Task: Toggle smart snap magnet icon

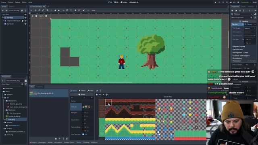Action: (x=63, y=10)
